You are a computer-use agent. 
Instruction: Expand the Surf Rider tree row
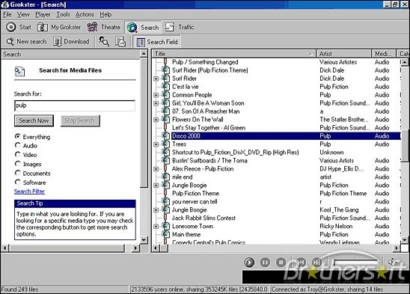(156, 79)
